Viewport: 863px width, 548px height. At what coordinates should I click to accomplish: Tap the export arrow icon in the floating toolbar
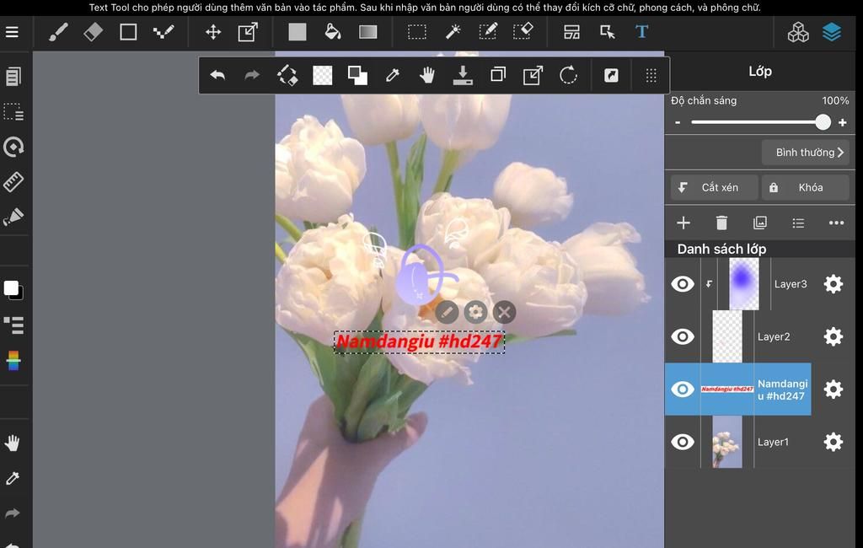tap(533, 75)
